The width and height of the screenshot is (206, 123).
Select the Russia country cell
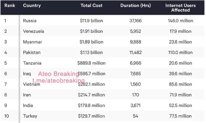(x=30, y=21)
